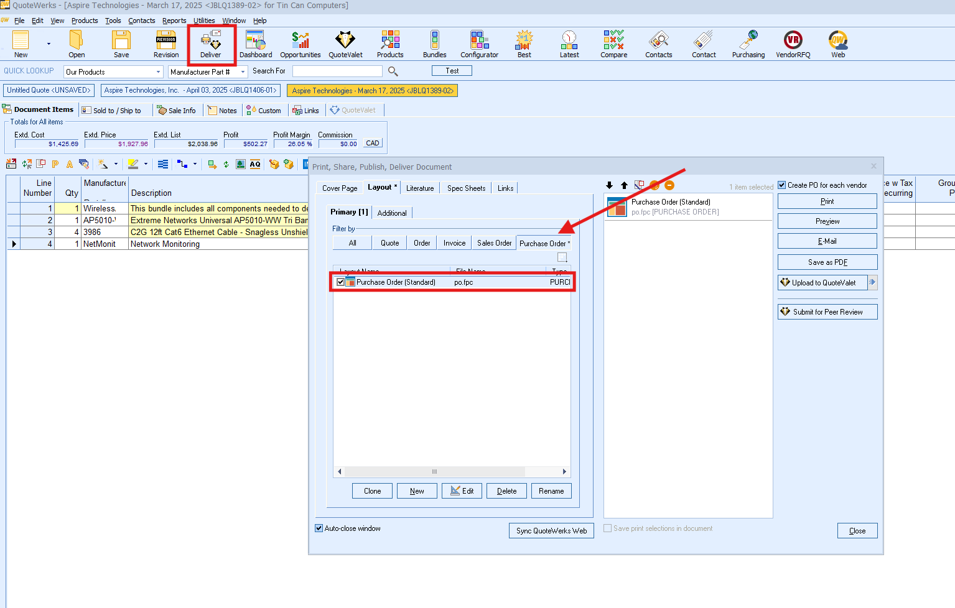Open a quote with the Open icon

(x=77, y=44)
